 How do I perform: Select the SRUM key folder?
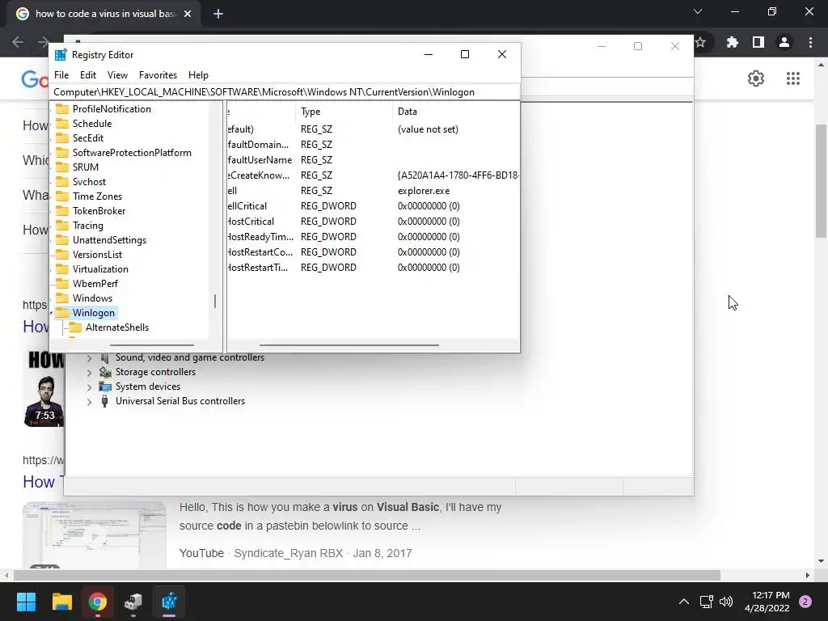coord(85,167)
